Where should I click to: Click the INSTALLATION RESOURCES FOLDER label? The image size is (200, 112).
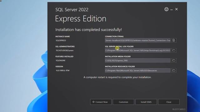[120, 67]
